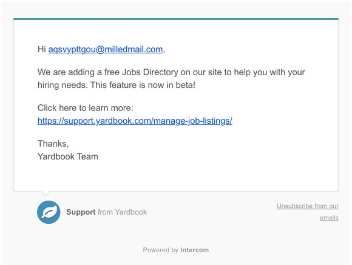Open the support.yardbook.com manage-job-listings link
Viewport: 352px width, 265px height.
(x=135, y=121)
